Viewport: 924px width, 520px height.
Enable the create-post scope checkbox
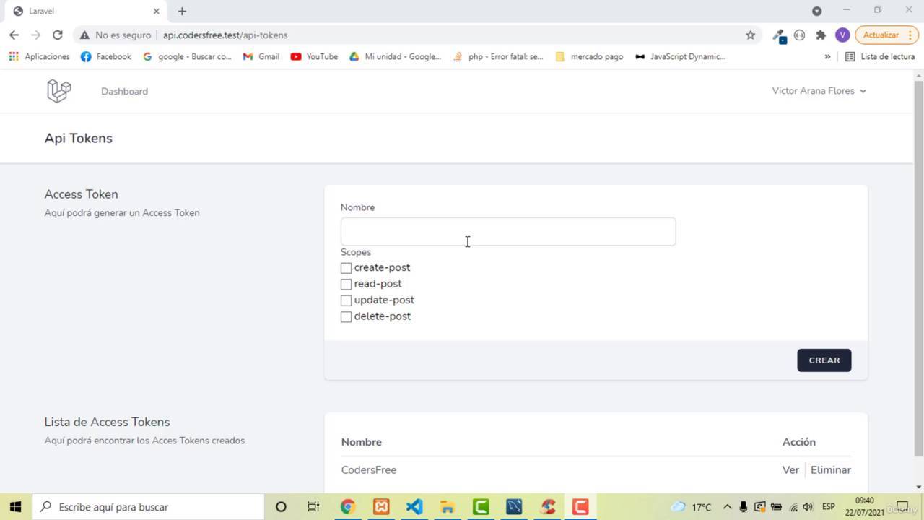[x=346, y=268]
